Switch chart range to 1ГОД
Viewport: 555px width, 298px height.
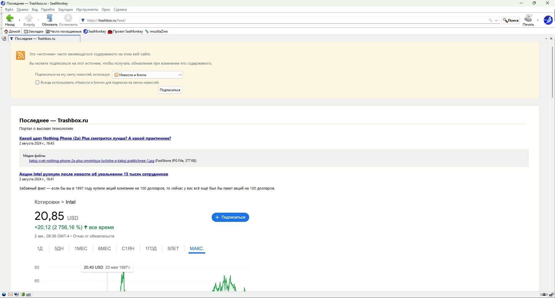pos(151,248)
